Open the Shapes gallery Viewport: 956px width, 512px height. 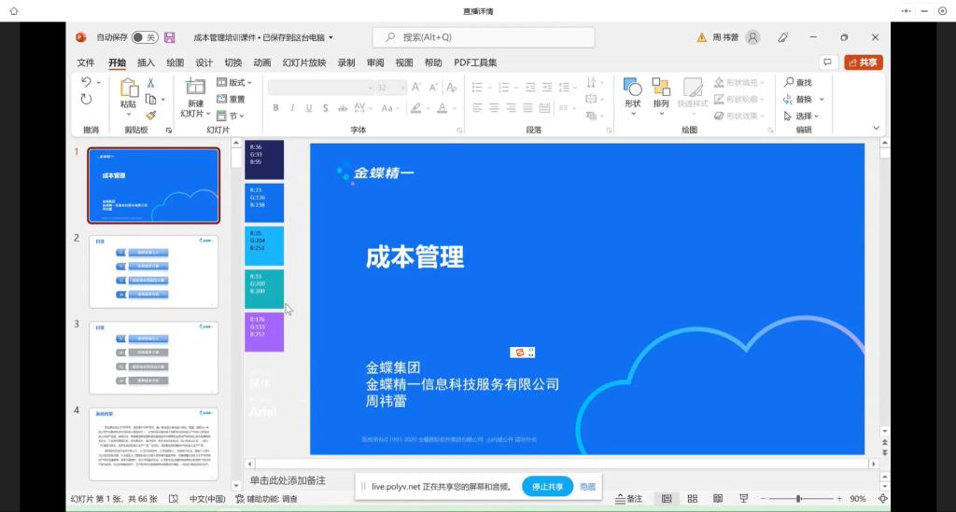click(632, 92)
